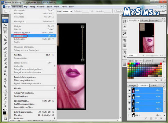
Task: Select the Hand tool
Action: point(5,102)
